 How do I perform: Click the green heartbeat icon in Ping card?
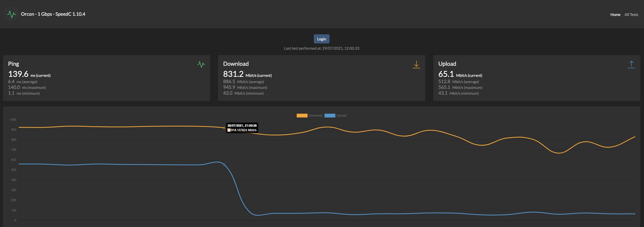201,64
